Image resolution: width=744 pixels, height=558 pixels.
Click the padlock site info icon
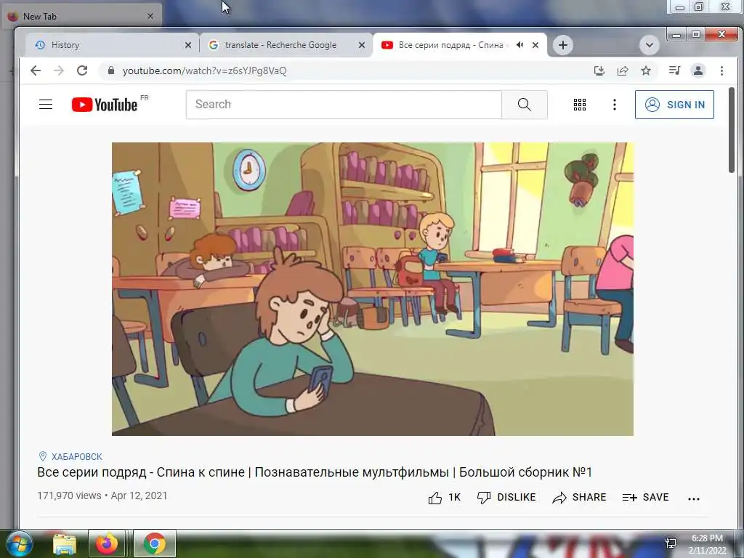111,70
